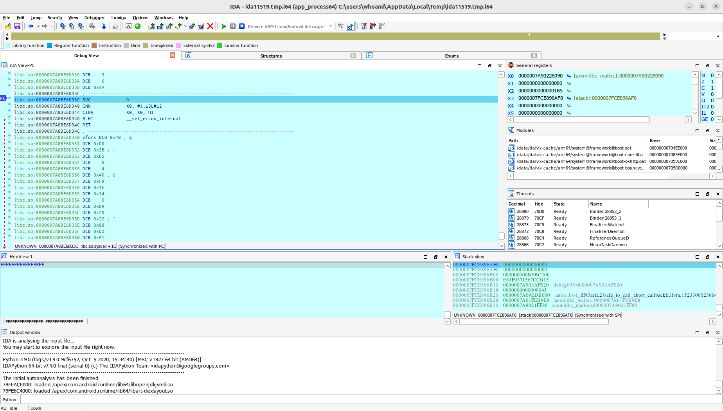Undefine bytes with the red X icon
Screen dimensions: 723x411
(210, 26)
